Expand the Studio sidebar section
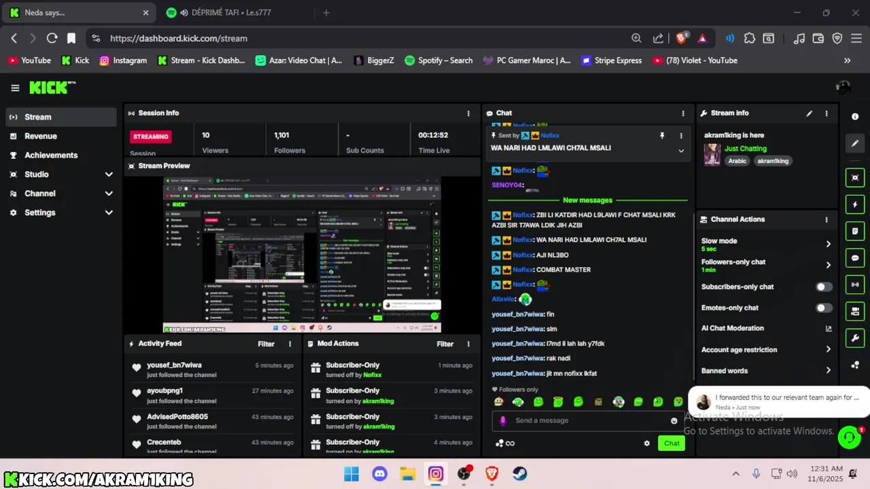 click(109, 175)
